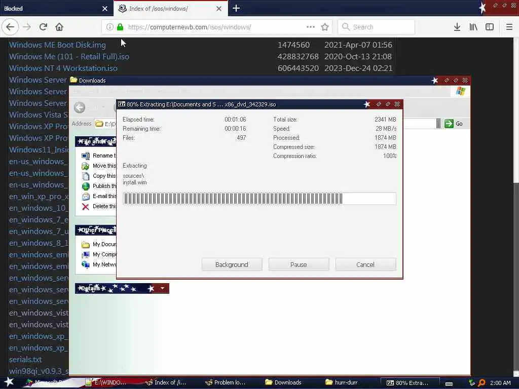Click the Copy this file icon
519x389 pixels.
85,176
